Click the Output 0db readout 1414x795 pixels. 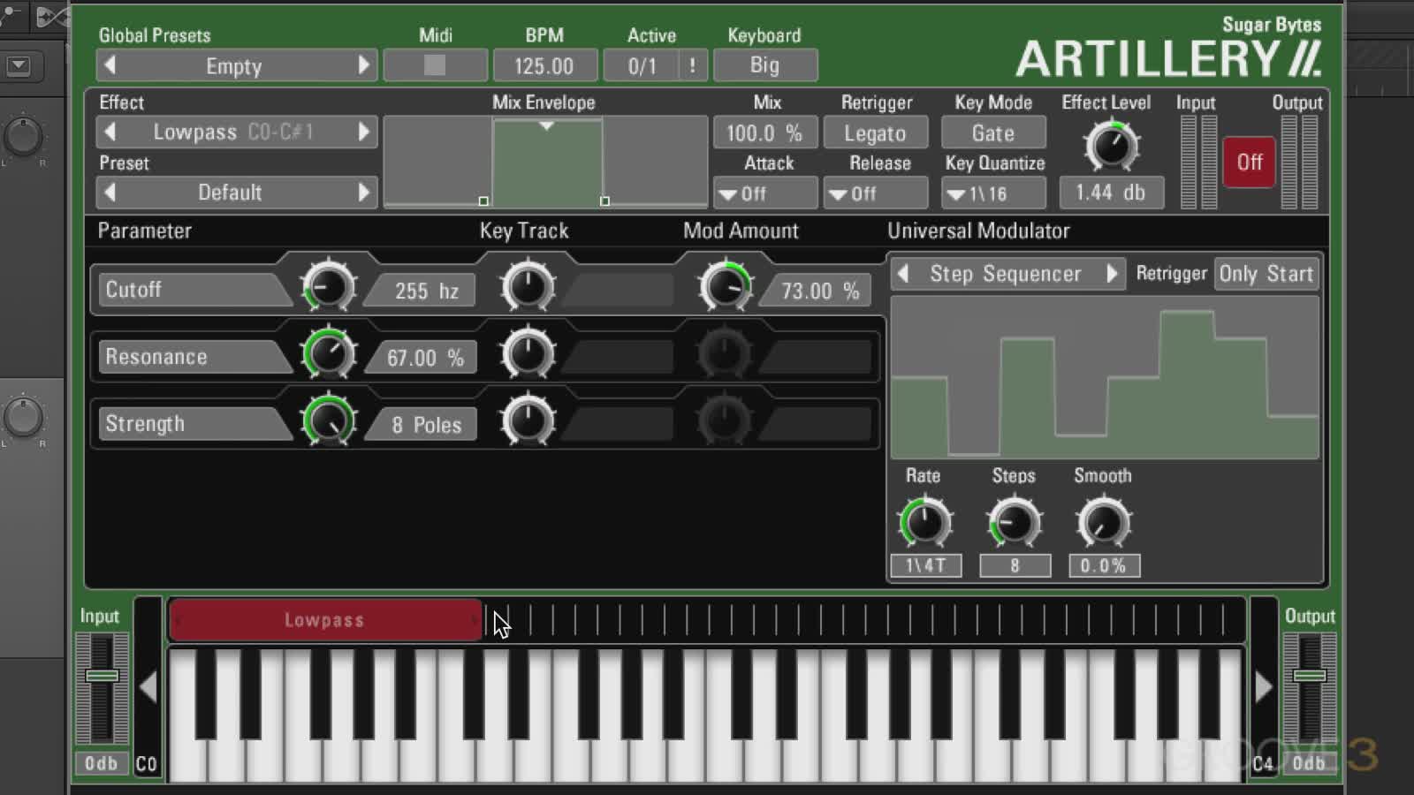[x=1309, y=763]
